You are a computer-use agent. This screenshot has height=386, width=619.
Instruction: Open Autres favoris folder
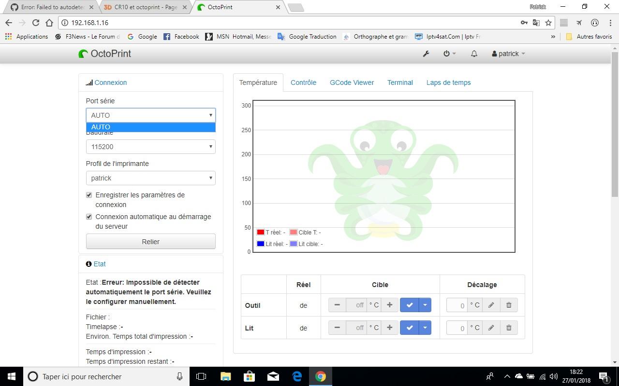click(x=589, y=37)
